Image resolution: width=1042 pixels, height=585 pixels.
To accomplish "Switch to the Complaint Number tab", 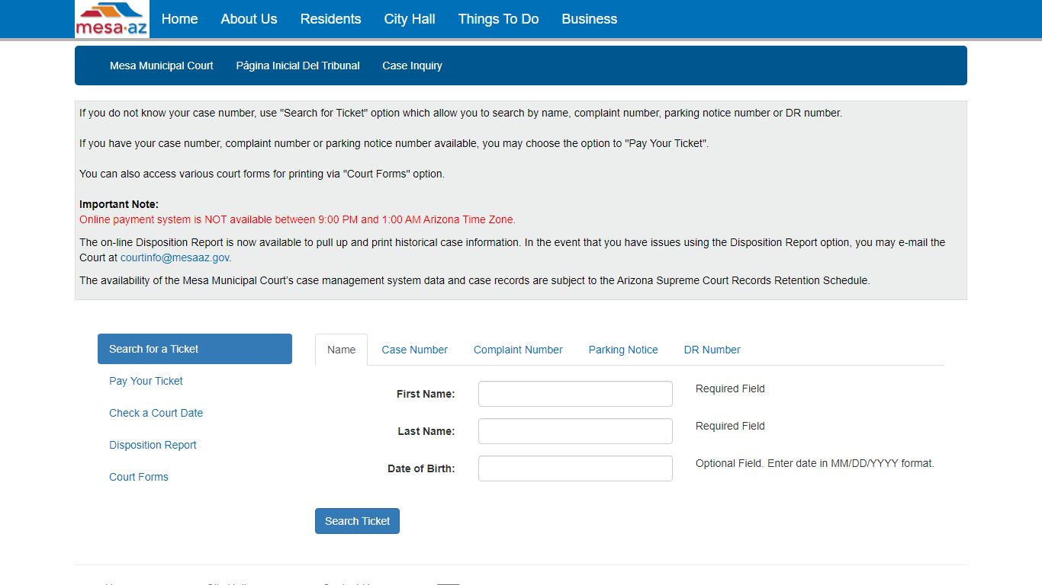I will click(518, 350).
